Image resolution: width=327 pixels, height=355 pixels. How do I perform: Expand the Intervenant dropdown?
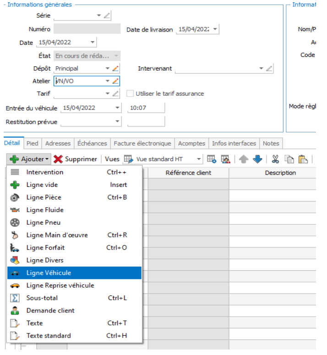tap(261, 68)
